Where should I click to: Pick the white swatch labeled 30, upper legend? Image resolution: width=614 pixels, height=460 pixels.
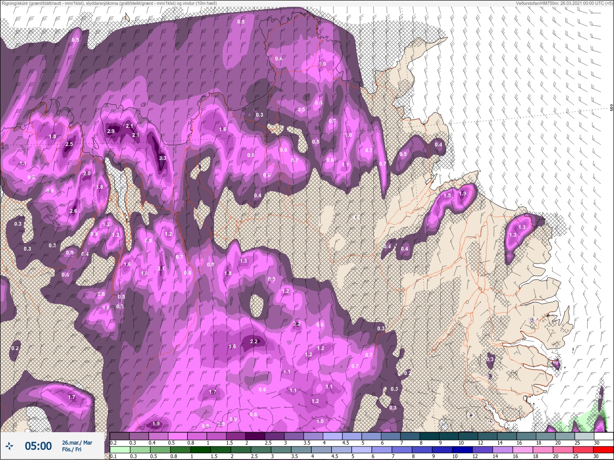point(604,436)
